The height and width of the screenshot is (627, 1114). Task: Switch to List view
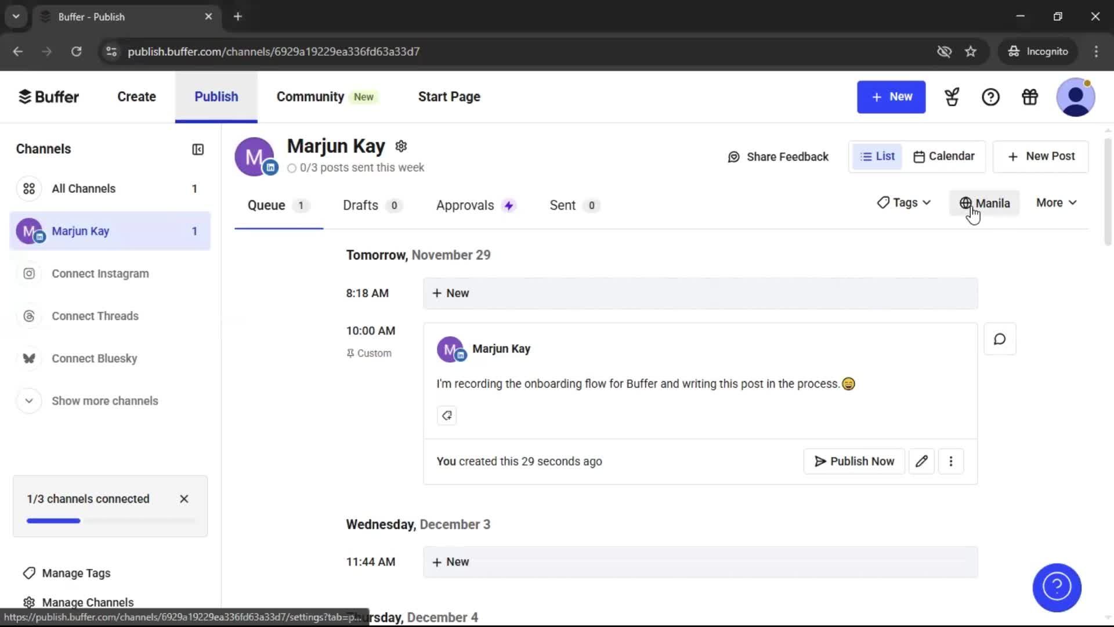[877, 156]
